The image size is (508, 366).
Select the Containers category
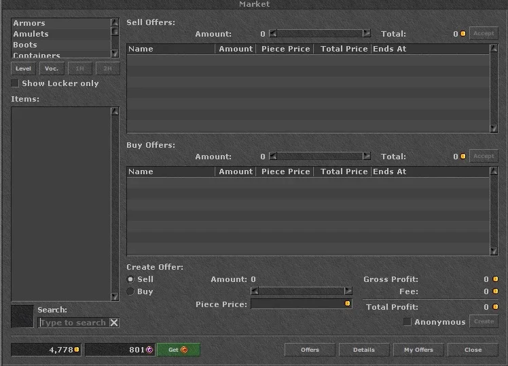coord(61,54)
